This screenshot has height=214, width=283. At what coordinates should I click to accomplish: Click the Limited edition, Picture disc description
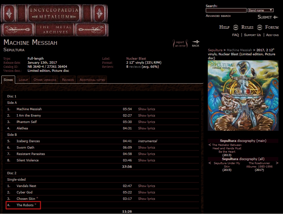tap(48, 71)
